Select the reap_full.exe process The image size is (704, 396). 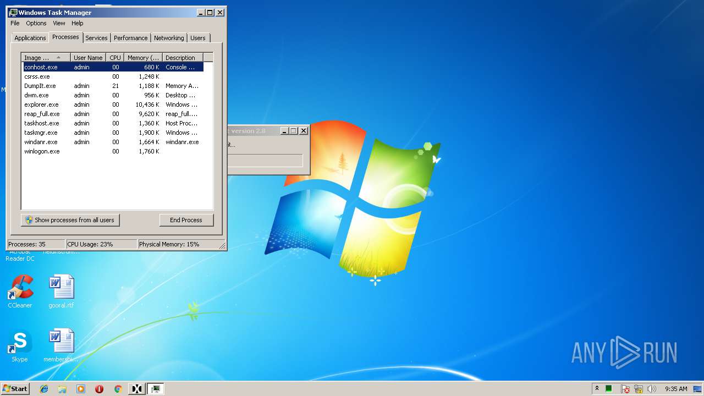click(113, 114)
